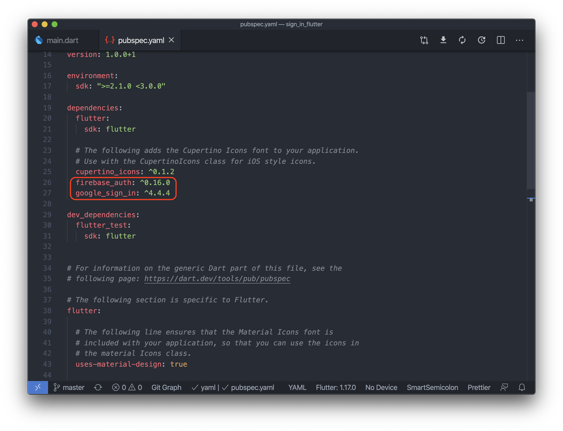563x431 pixels.
Task: Split the editor to the right
Action: point(501,40)
